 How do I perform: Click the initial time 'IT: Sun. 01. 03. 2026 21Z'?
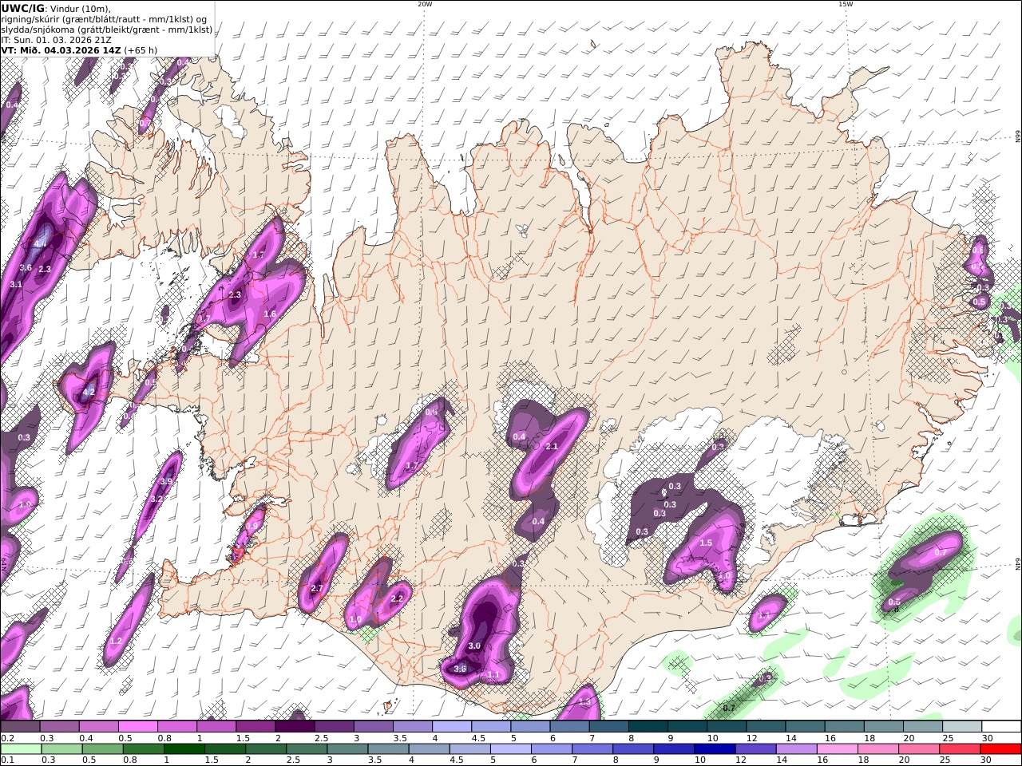click(56, 40)
